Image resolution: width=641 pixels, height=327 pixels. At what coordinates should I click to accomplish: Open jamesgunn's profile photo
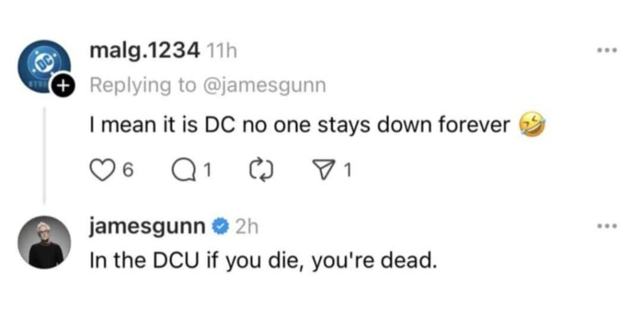[45, 243]
